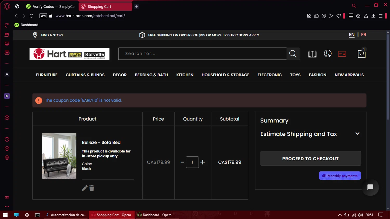Remove the Sofa Bed with trash icon

pyautogui.click(x=92, y=188)
